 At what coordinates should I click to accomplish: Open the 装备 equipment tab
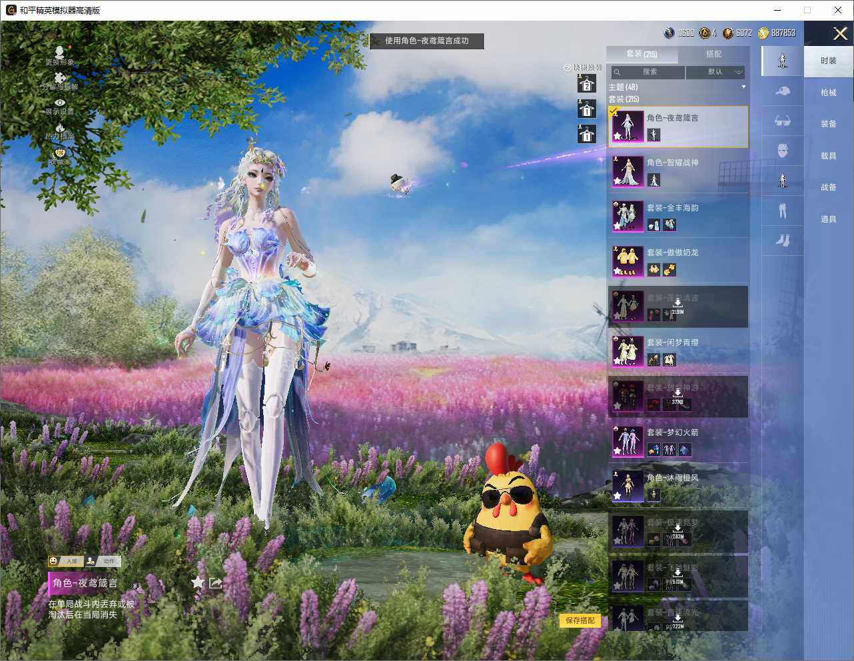click(828, 124)
